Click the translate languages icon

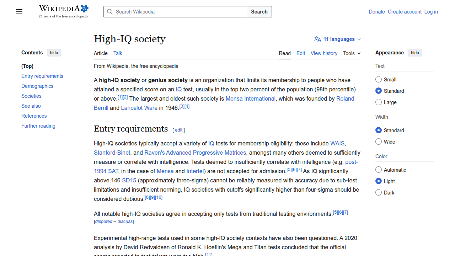[x=318, y=39]
